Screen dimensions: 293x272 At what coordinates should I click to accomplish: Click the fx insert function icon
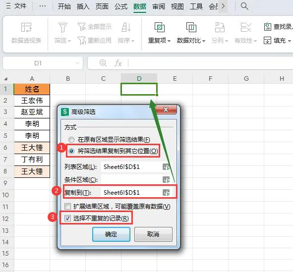[x=118, y=63]
